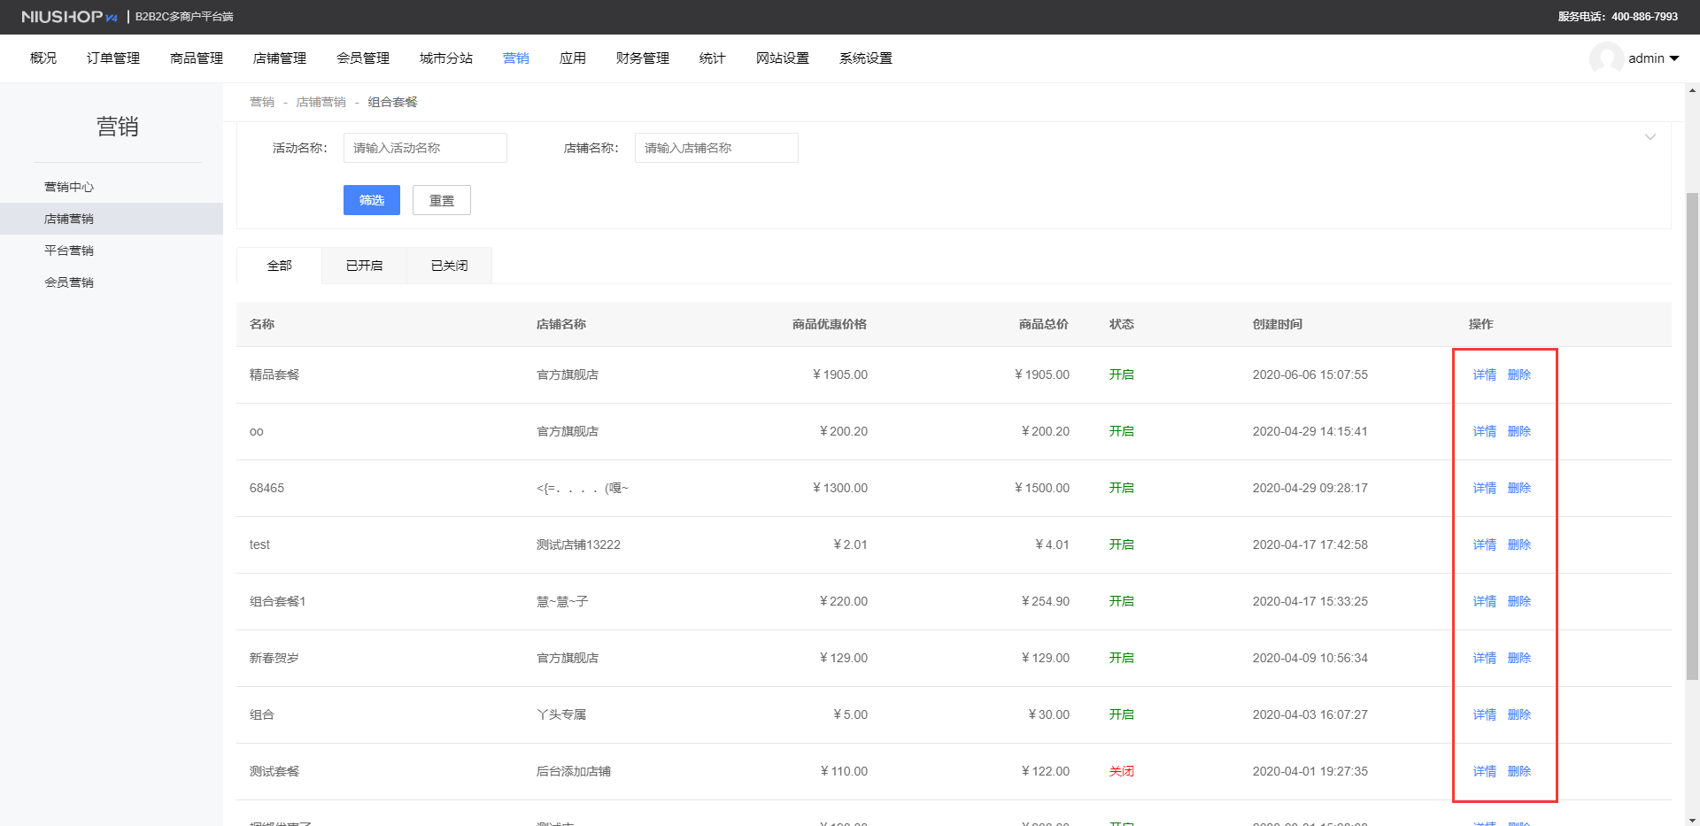Open the 系统设置 menu
Screen dimensions: 1700x826
click(x=866, y=58)
